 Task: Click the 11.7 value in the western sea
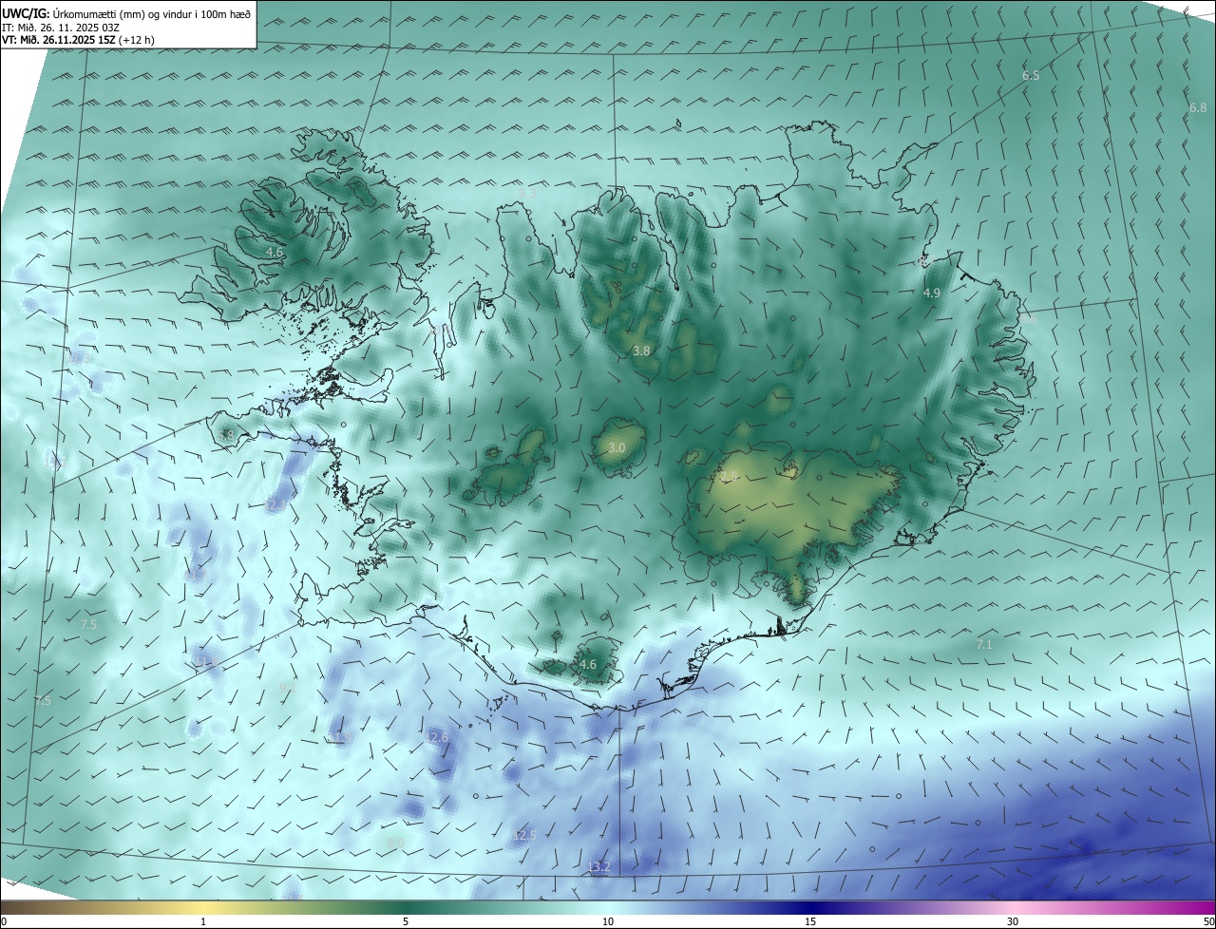coord(194,575)
